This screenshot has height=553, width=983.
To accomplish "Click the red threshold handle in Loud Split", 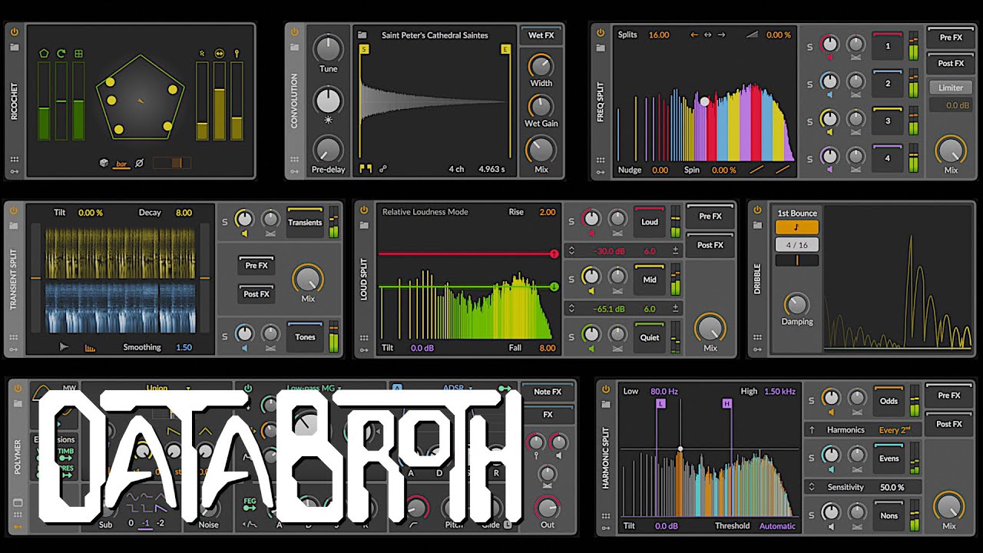I will [x=554, y=253].
